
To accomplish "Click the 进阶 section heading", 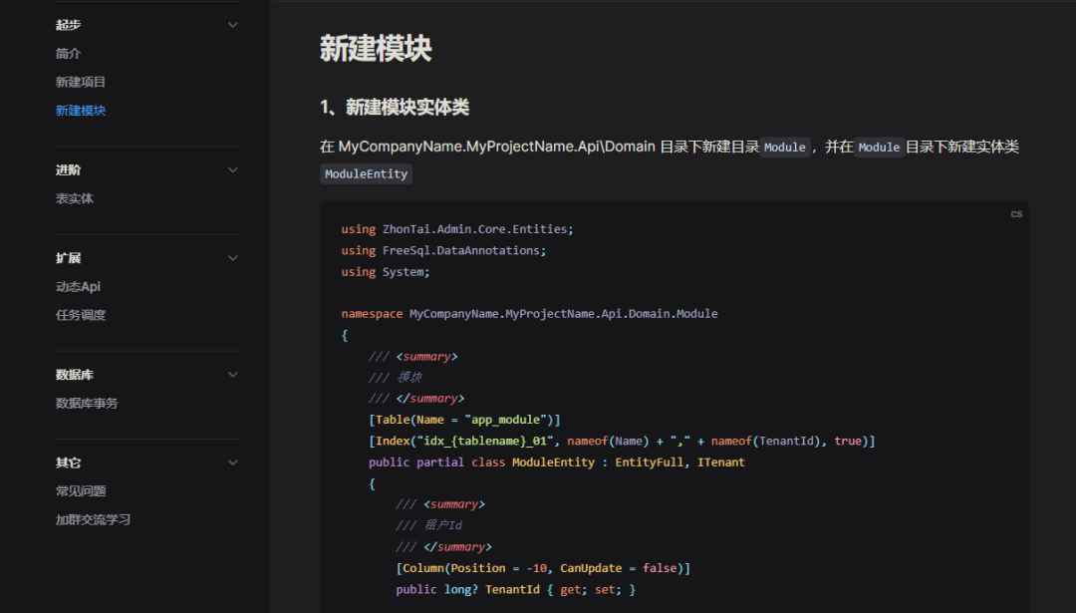I will tap(68, 169).
